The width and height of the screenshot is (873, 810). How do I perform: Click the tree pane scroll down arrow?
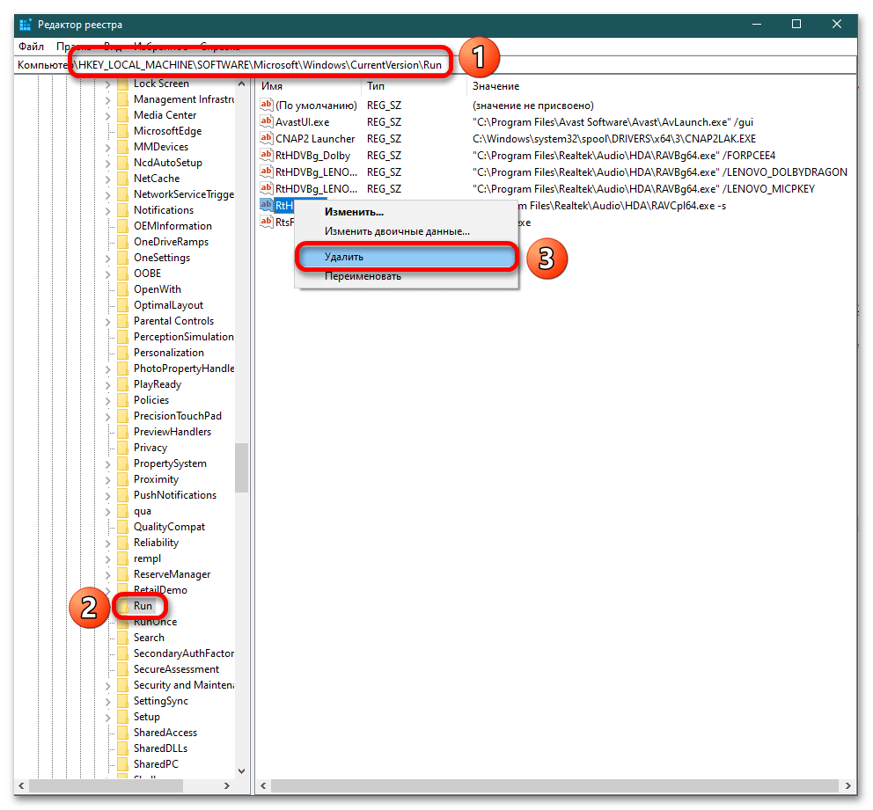242,771
